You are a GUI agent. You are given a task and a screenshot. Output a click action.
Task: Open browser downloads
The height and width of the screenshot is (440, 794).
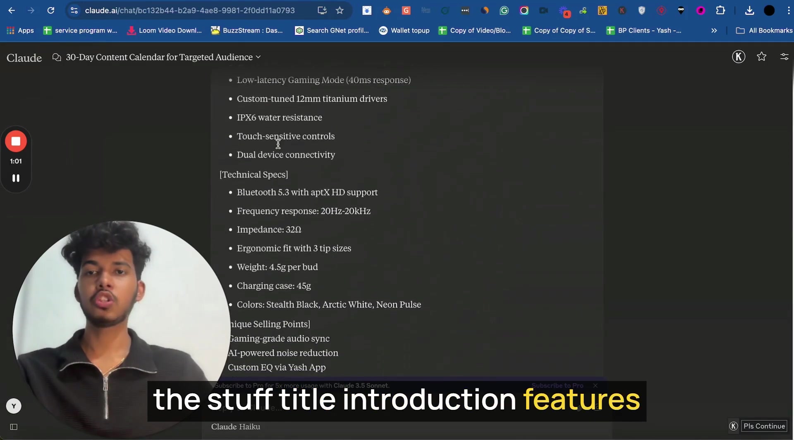[x=749, y=10]
